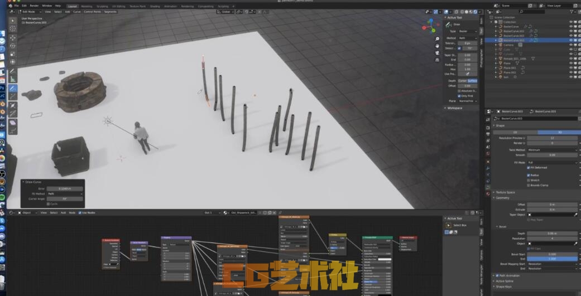
Task: Select the Annotate tool
Action: tap(13, 71)
